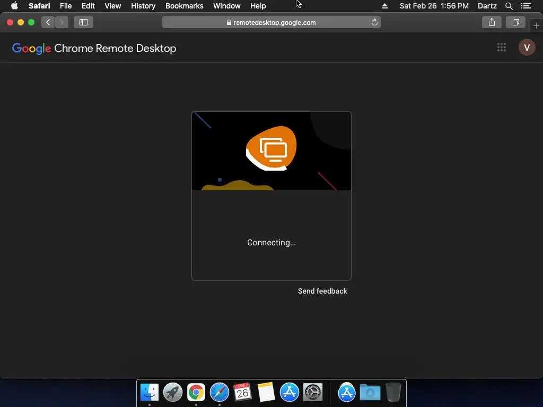Image resolution: width=543 pixels, height=407 pixels.
Task: Click the Chrome Remote Desktop title
Action: coord(115,48)
